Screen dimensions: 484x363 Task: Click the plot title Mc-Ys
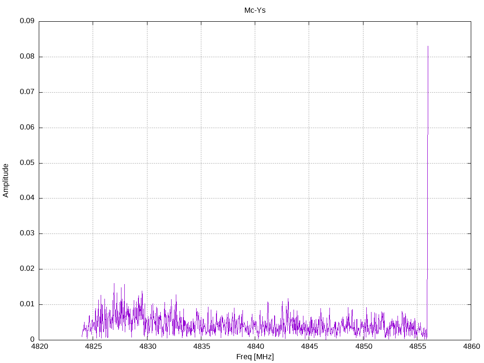click(255, 10)
